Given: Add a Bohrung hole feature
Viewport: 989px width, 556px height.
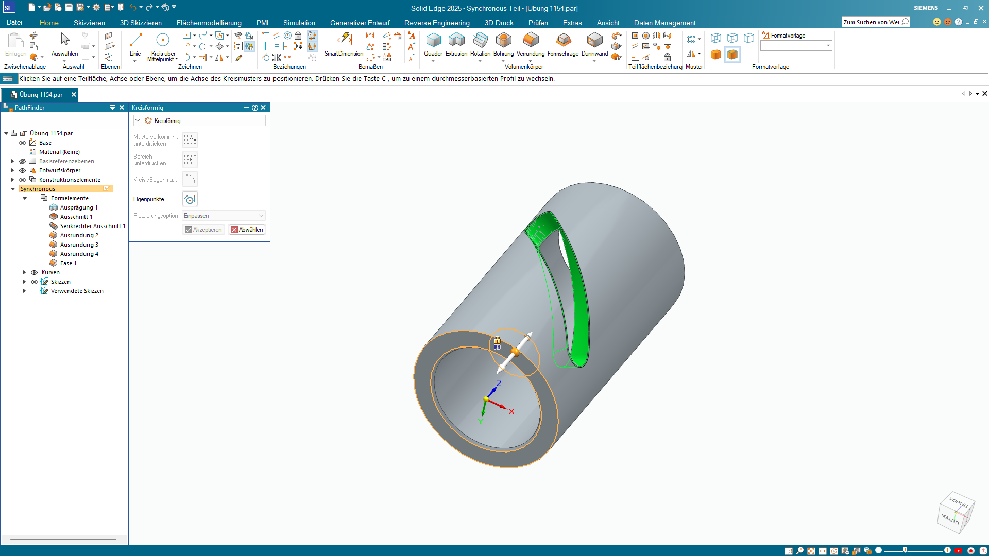Looking at the screenshot, I should click(503, 45).
